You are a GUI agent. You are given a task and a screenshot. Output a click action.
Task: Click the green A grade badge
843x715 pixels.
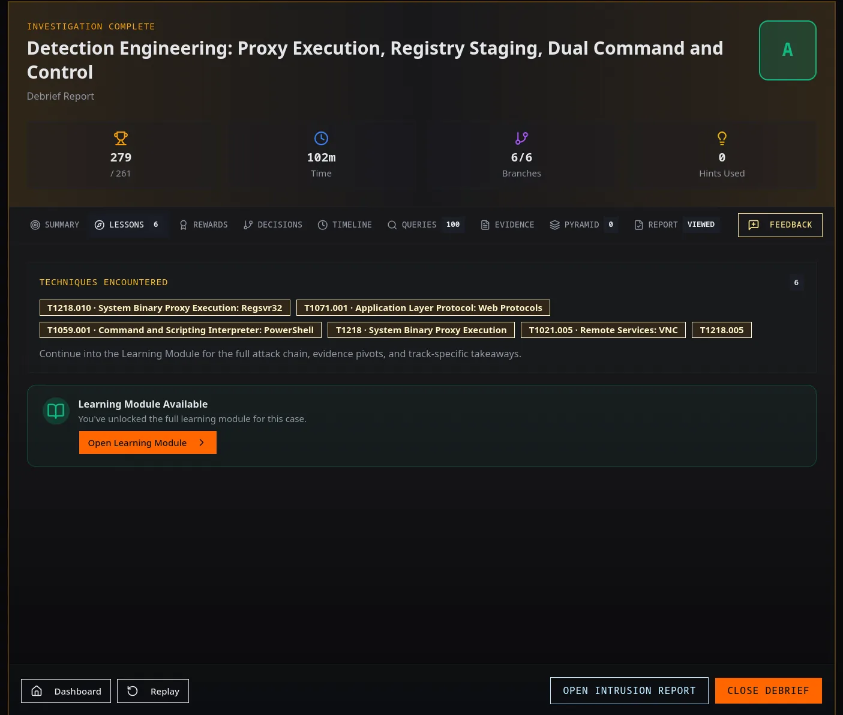point(787,50)
